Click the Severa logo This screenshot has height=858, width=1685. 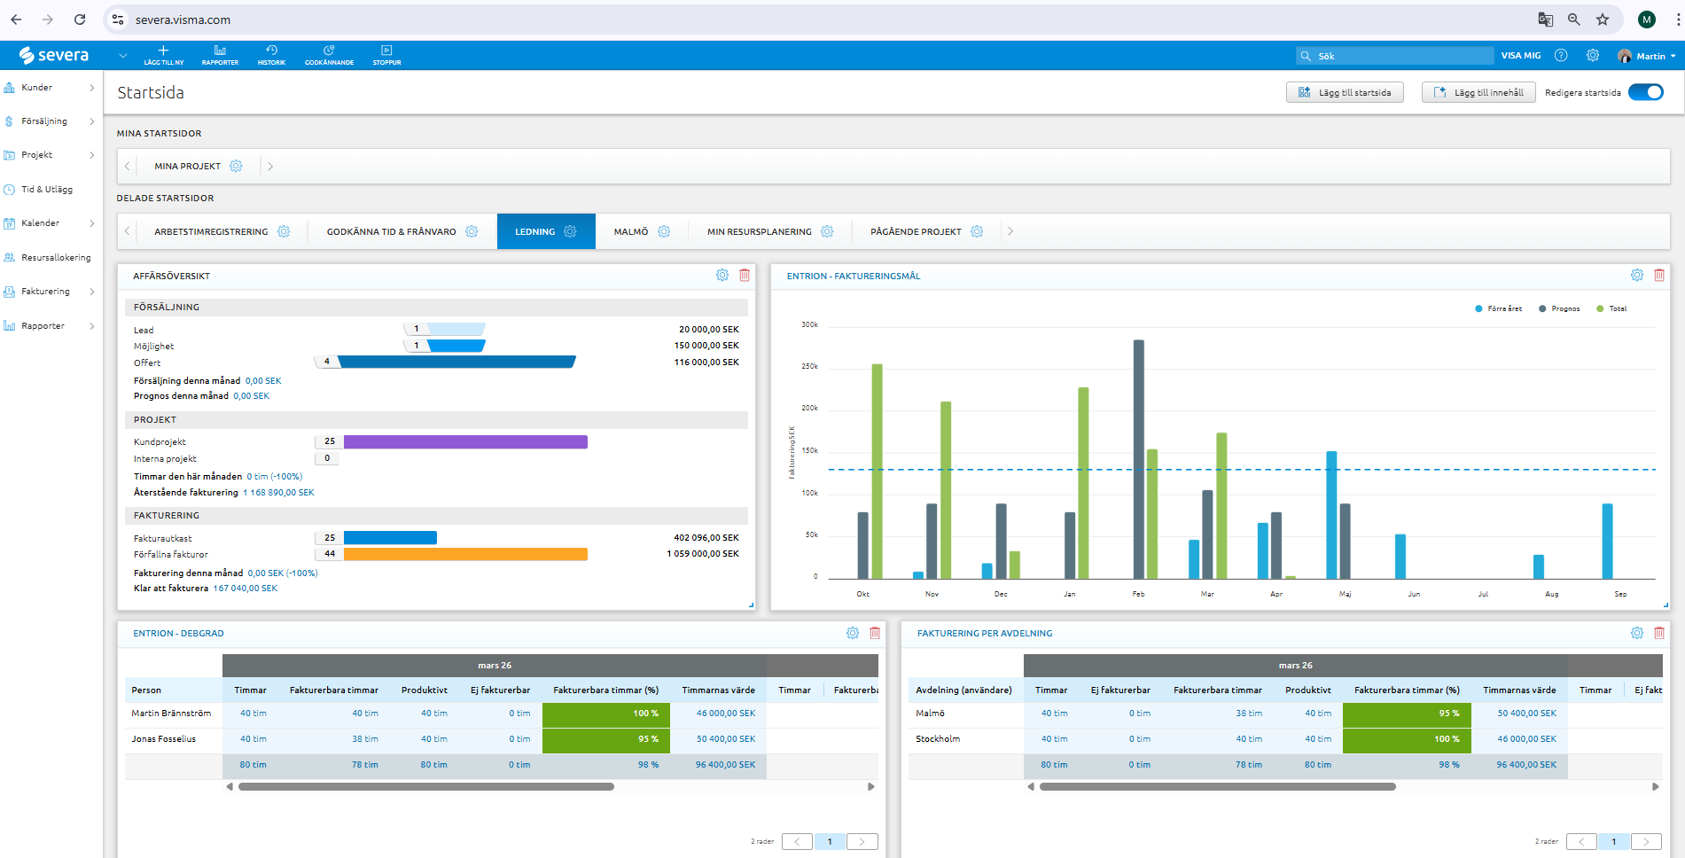tap(54, 55)
